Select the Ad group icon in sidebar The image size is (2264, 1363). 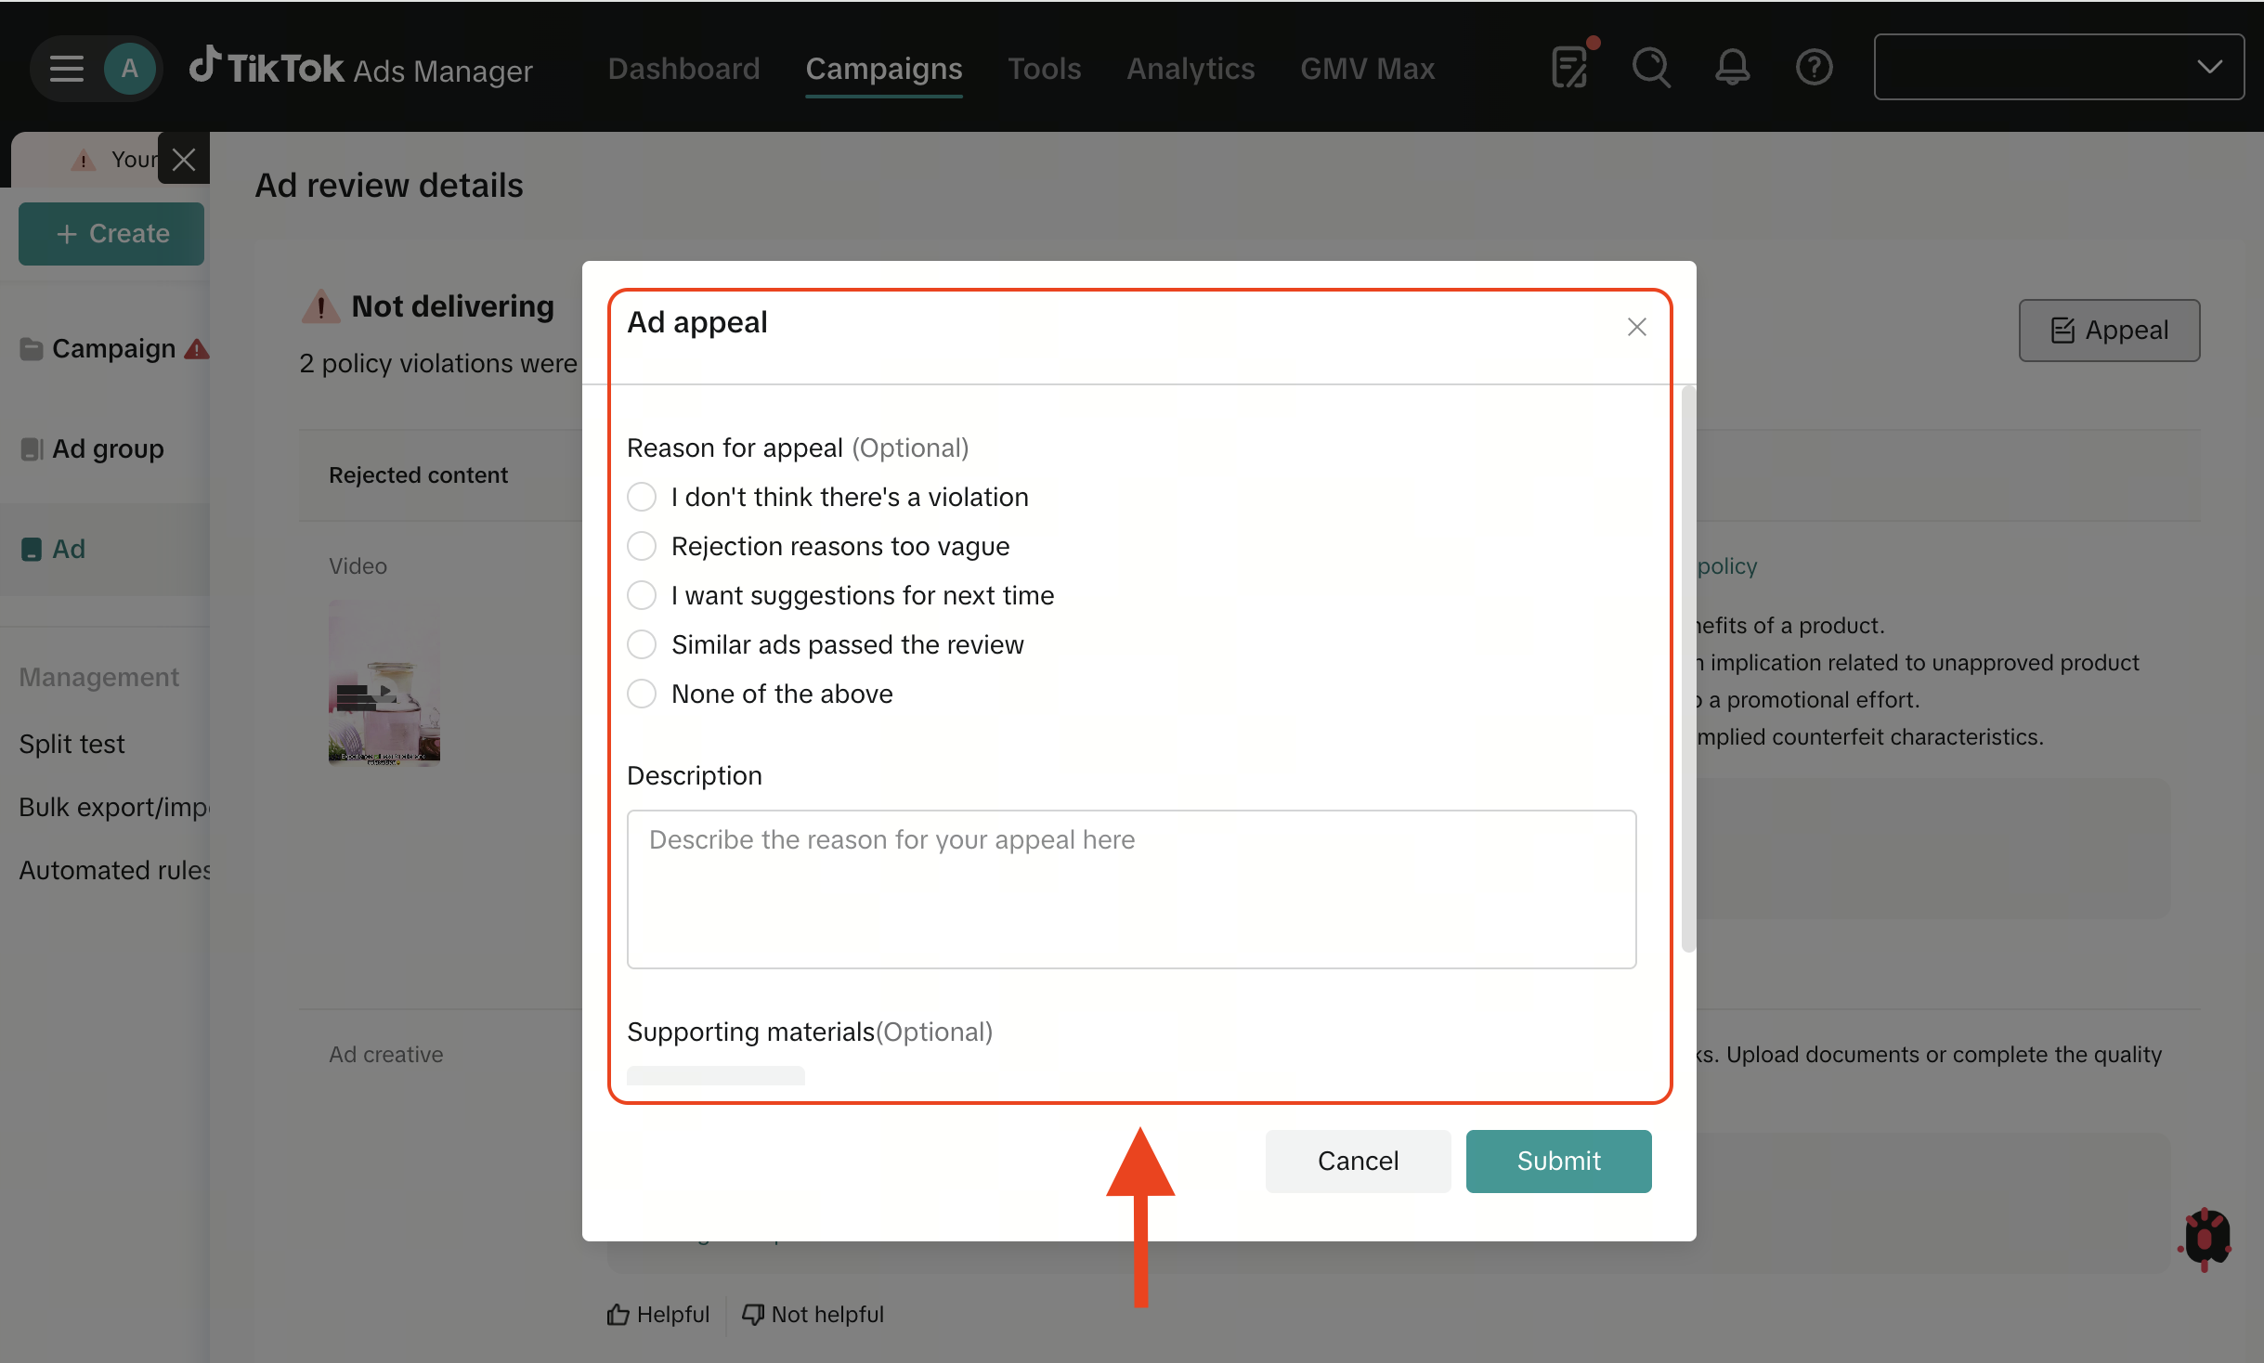tap(32, 448)
